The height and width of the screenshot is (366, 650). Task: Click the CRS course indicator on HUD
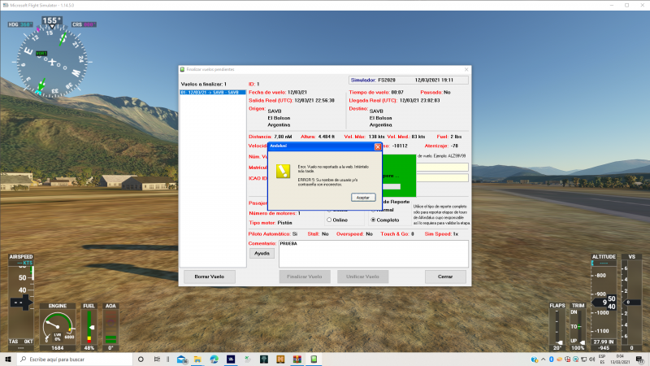pyautogui.click(x=84, y=24)
